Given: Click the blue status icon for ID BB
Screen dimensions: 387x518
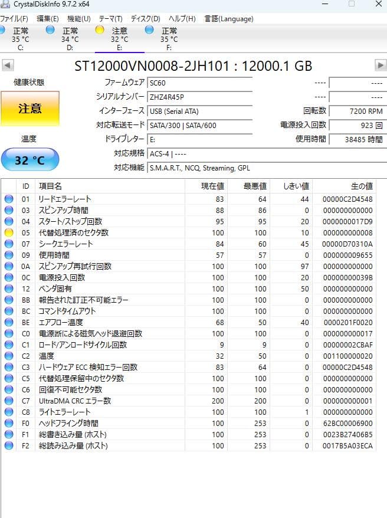Looking at the screenshot, I should [x=9, y=300].
